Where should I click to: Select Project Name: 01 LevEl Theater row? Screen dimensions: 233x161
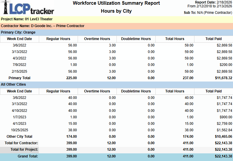(x=116, y=19)
